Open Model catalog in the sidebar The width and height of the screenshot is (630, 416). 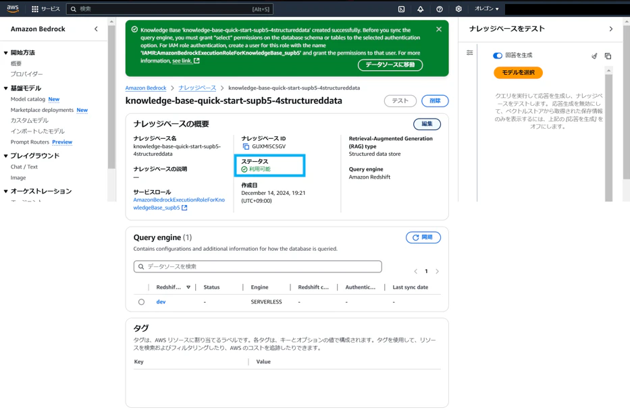[x=28, y=99]
